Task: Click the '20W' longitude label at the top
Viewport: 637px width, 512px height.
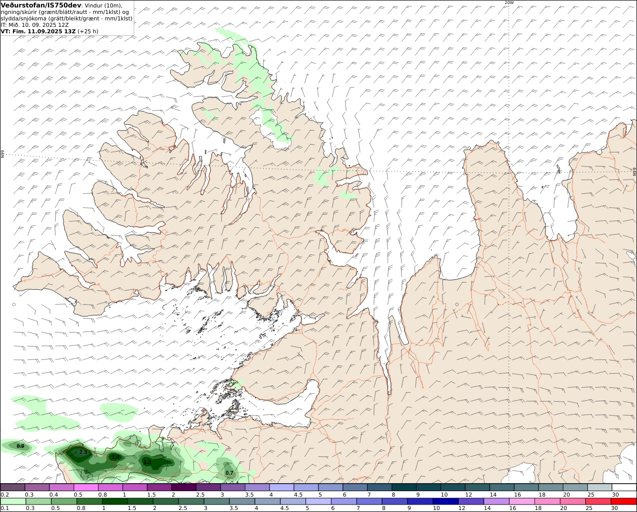Action: tap(509, 2)
